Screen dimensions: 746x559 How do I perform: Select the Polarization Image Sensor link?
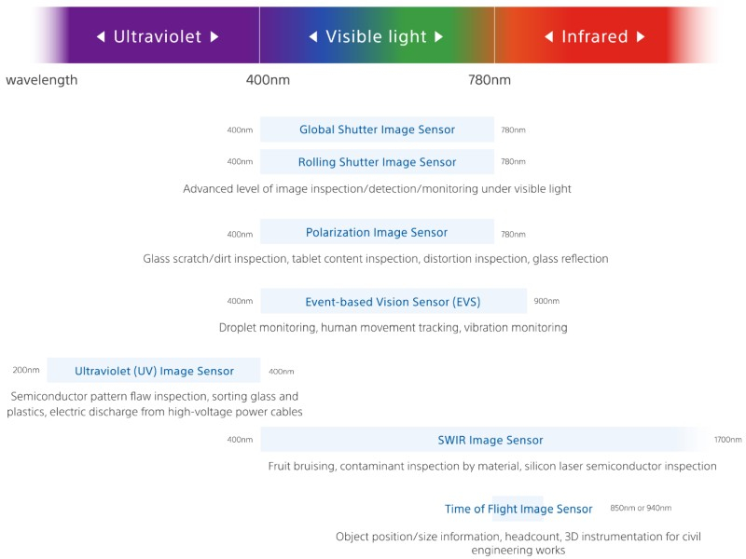377,232
